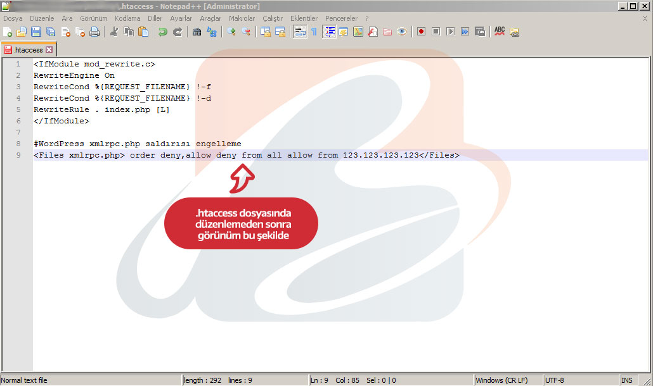Open the Dosya menu
Viewport: 653px width, 386px height.
13,18
